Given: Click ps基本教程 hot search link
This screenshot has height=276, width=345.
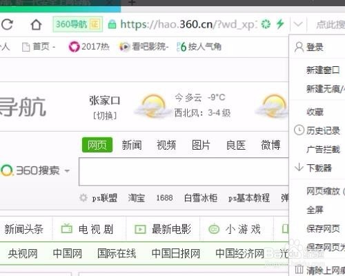Looking at the screenshot, I should coord(249,198).
